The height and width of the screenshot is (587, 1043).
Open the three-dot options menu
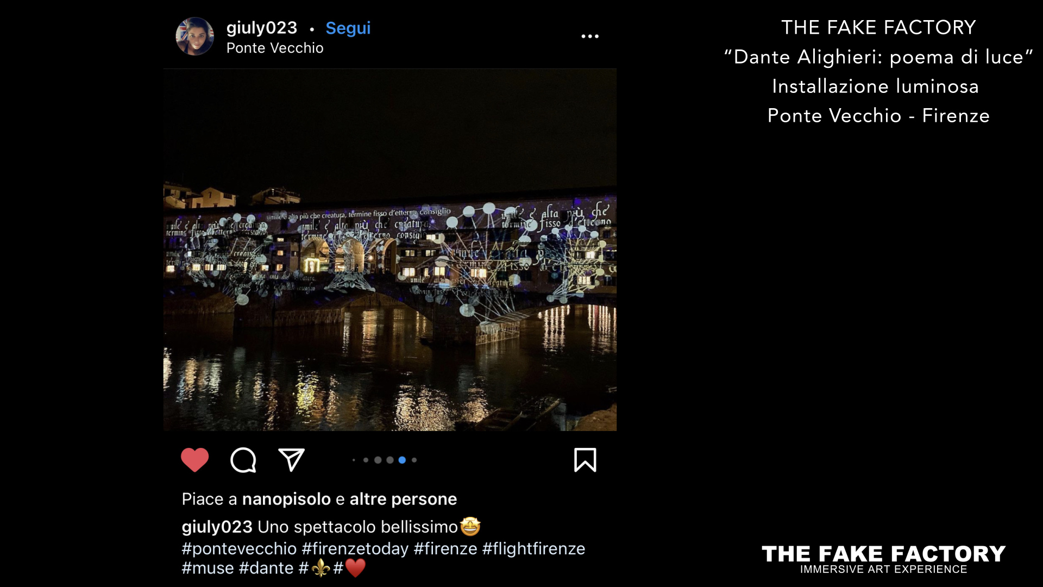coord(590,36)
